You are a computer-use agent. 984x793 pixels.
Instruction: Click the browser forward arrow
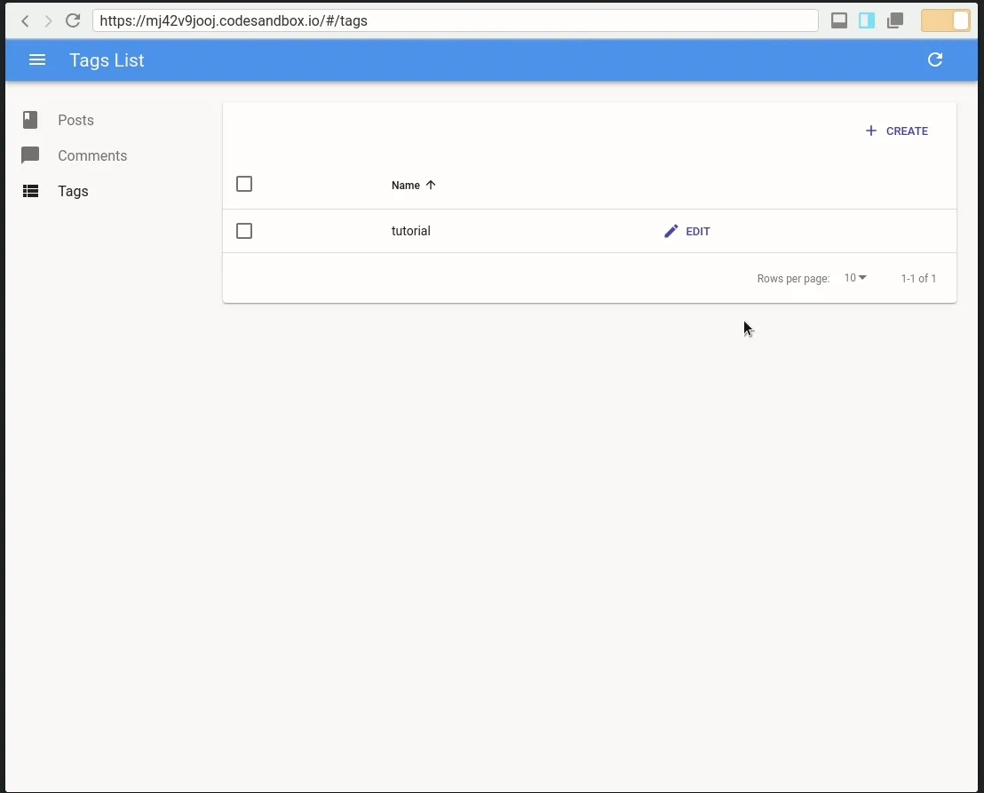point(48,20)
